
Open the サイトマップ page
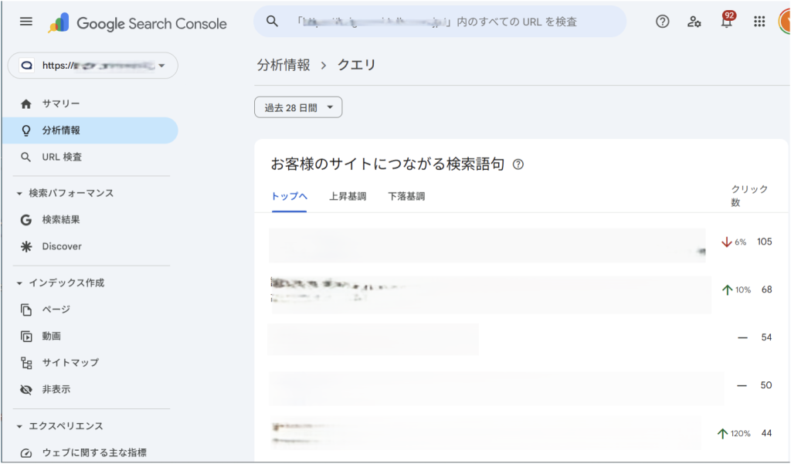[x=70, y=362]
